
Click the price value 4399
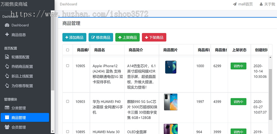click(x=218, y=101)
